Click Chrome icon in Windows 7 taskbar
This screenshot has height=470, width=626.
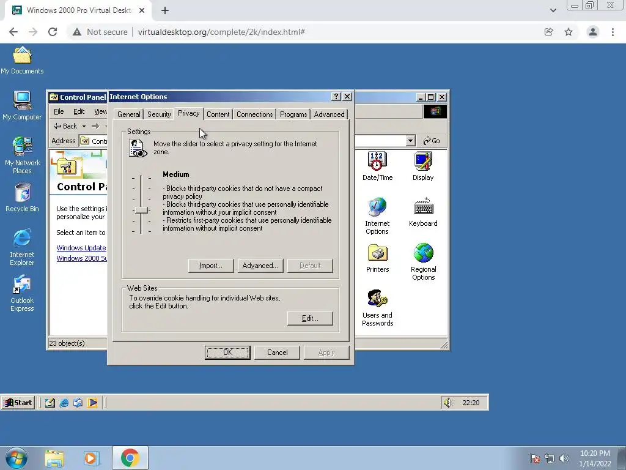pyautogui.click(x=130, y=458)
